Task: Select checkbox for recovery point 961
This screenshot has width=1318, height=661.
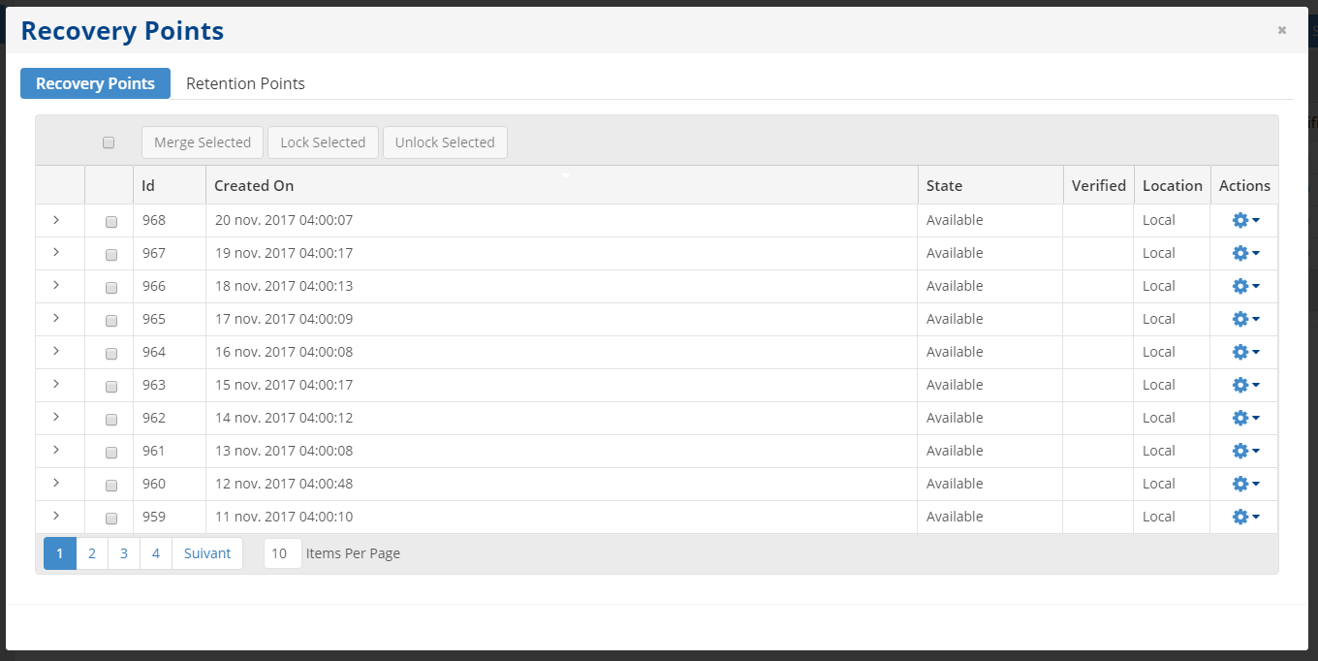Action: coord(111,453)
